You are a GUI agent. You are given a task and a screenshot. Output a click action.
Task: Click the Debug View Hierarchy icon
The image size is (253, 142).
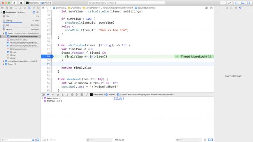tap(72, 95)
